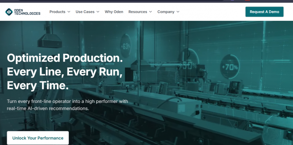Click the Request A Demo button

pyautogui.click(x=264, y=12)
